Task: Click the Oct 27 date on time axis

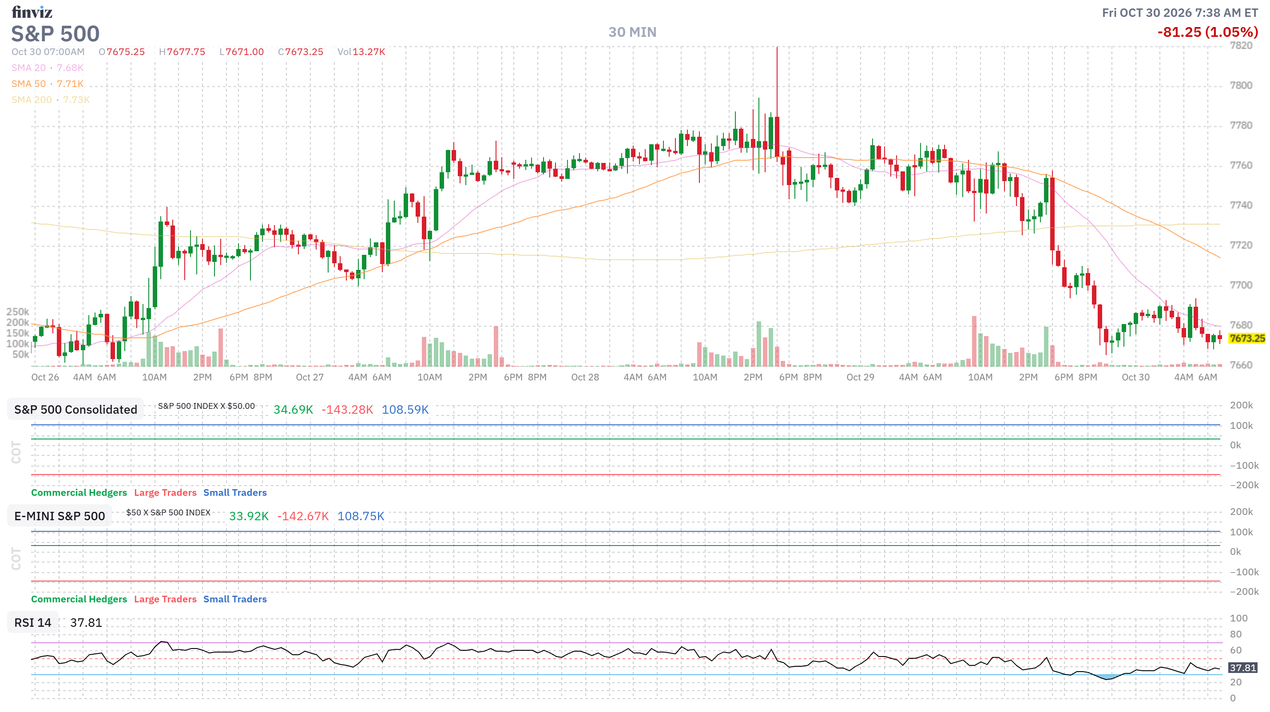Action: point(310,377)
